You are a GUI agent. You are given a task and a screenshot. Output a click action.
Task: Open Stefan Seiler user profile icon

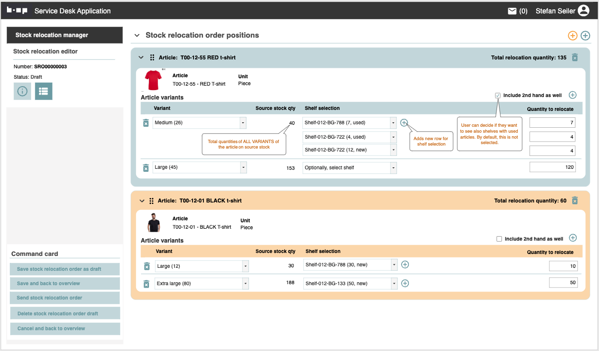click(584, 10)
